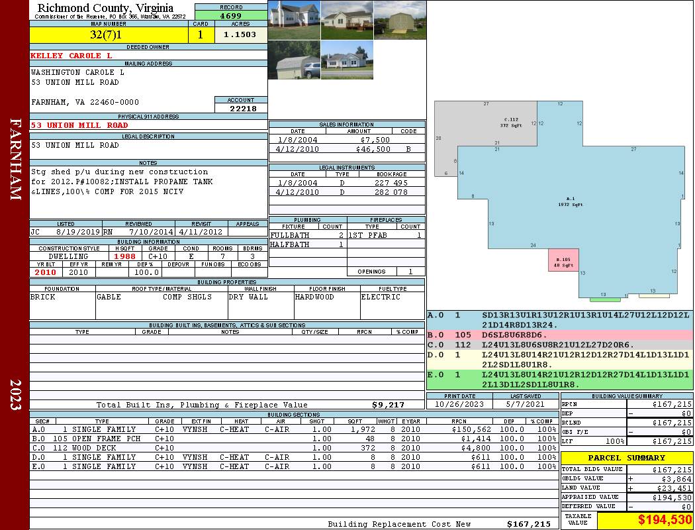Click HALFBATH plumbing fixture row
695x530 pixels.
click(308, 244)
